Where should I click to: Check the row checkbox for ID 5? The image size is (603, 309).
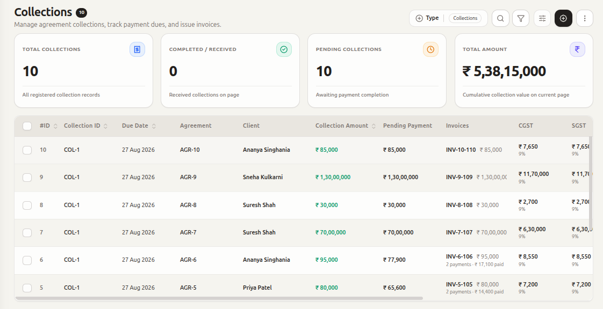27,288
